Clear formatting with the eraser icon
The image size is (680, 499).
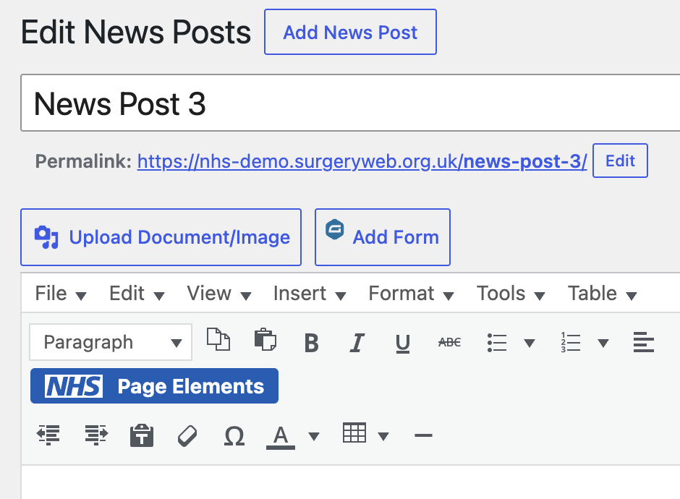point(188,435)
